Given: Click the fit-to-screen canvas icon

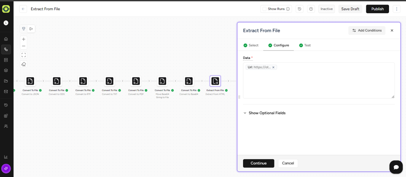Looking at the screenshot, I should click(x=23, y=55).
